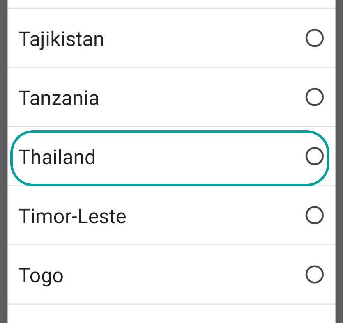Screen dimensions: 343x323
Task: Choose the highlighted Thailand list row
Action: point(170,158)
